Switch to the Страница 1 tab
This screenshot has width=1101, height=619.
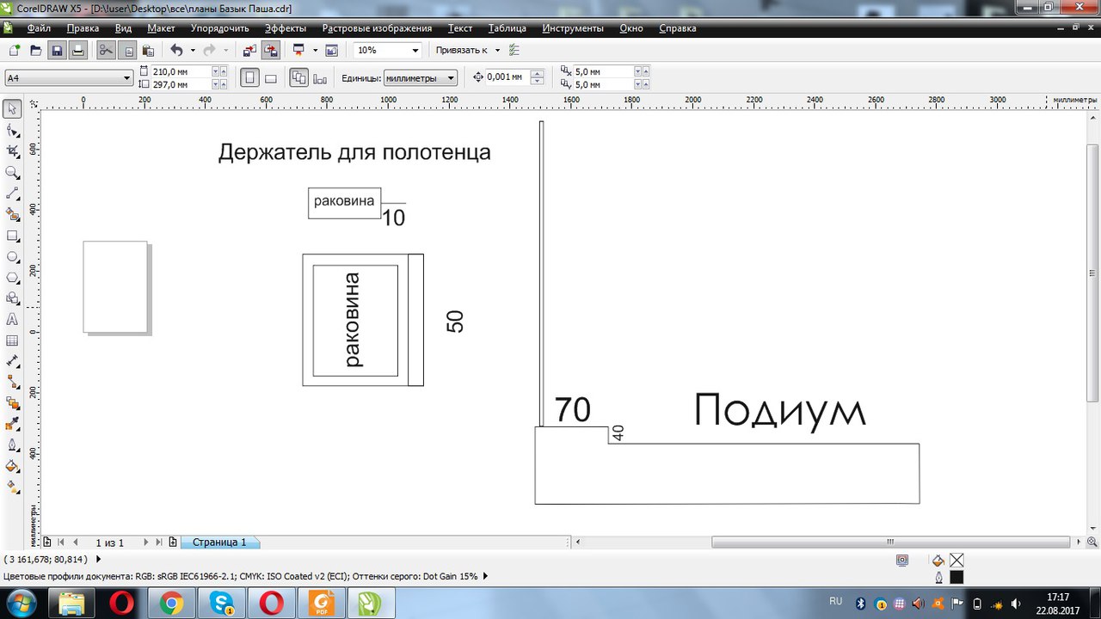click(x=219, y=542)
